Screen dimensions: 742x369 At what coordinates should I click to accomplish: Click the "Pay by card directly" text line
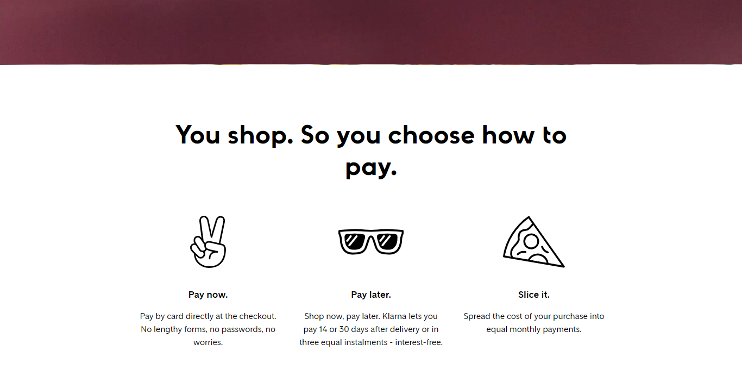pos(208,316)
